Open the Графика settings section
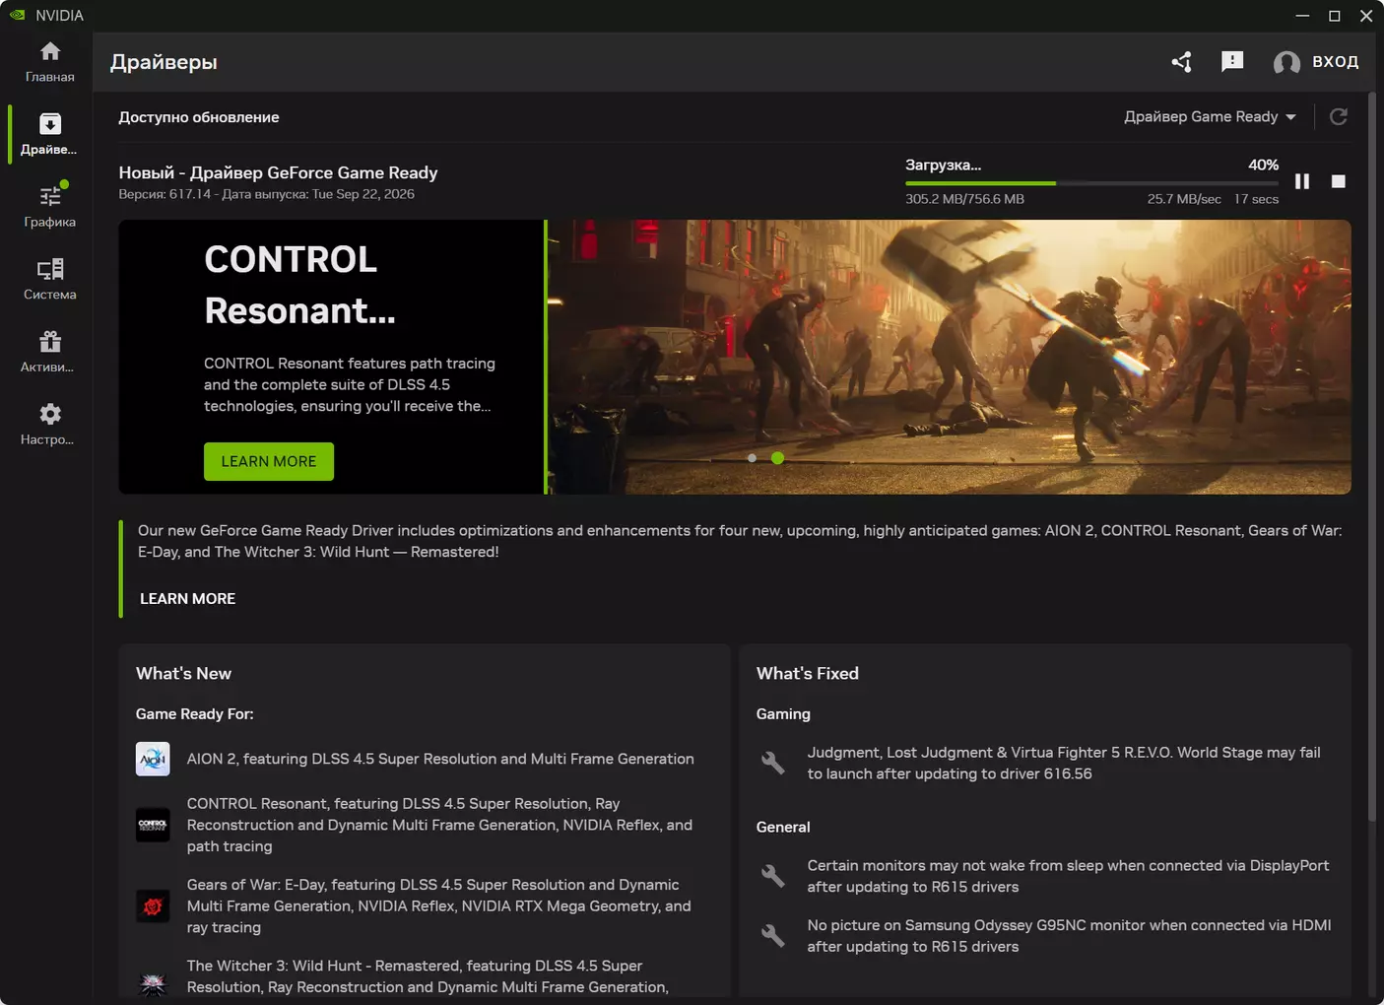The image size is (1384, 1005). (49, 207)
